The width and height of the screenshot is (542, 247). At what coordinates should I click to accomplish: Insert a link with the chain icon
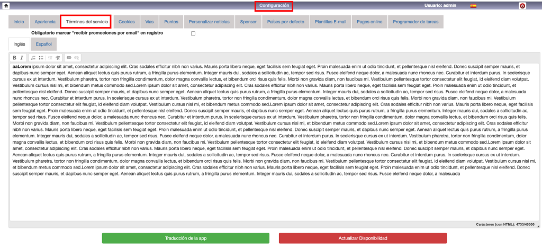69,57
